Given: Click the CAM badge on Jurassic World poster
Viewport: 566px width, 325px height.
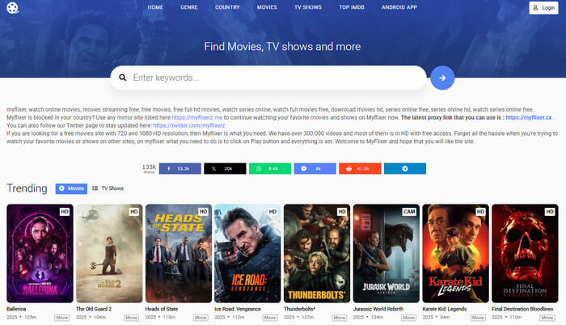Looking at the screenshot, I should (409, 212).
